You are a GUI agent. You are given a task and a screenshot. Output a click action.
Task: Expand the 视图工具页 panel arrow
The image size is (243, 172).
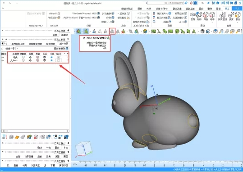point(68,31)
